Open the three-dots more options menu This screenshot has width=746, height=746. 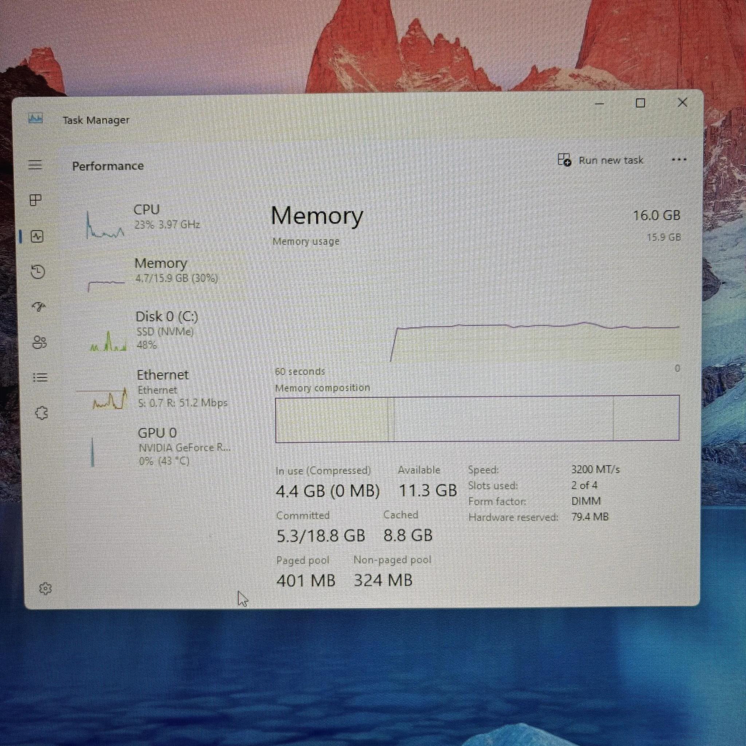click(679, 160)
